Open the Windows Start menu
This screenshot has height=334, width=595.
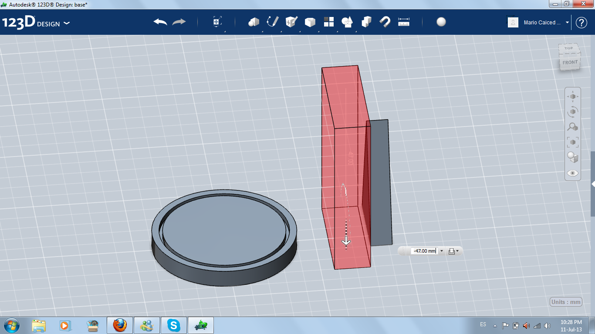pyautogui.click(x=11, y=325)
